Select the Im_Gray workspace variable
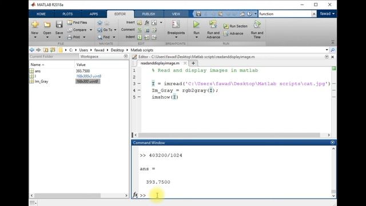 (41, 81)
